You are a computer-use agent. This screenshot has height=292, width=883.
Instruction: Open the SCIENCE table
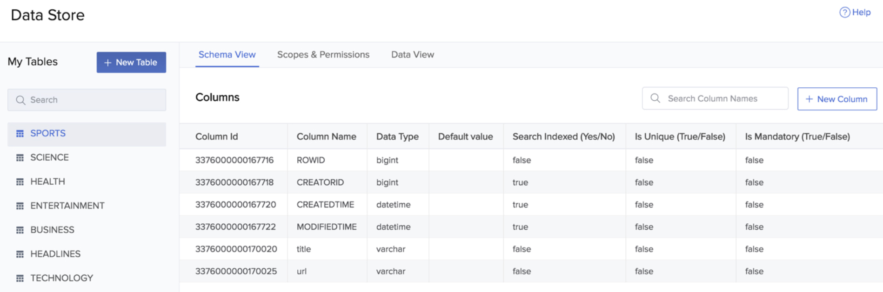[49, 158]
